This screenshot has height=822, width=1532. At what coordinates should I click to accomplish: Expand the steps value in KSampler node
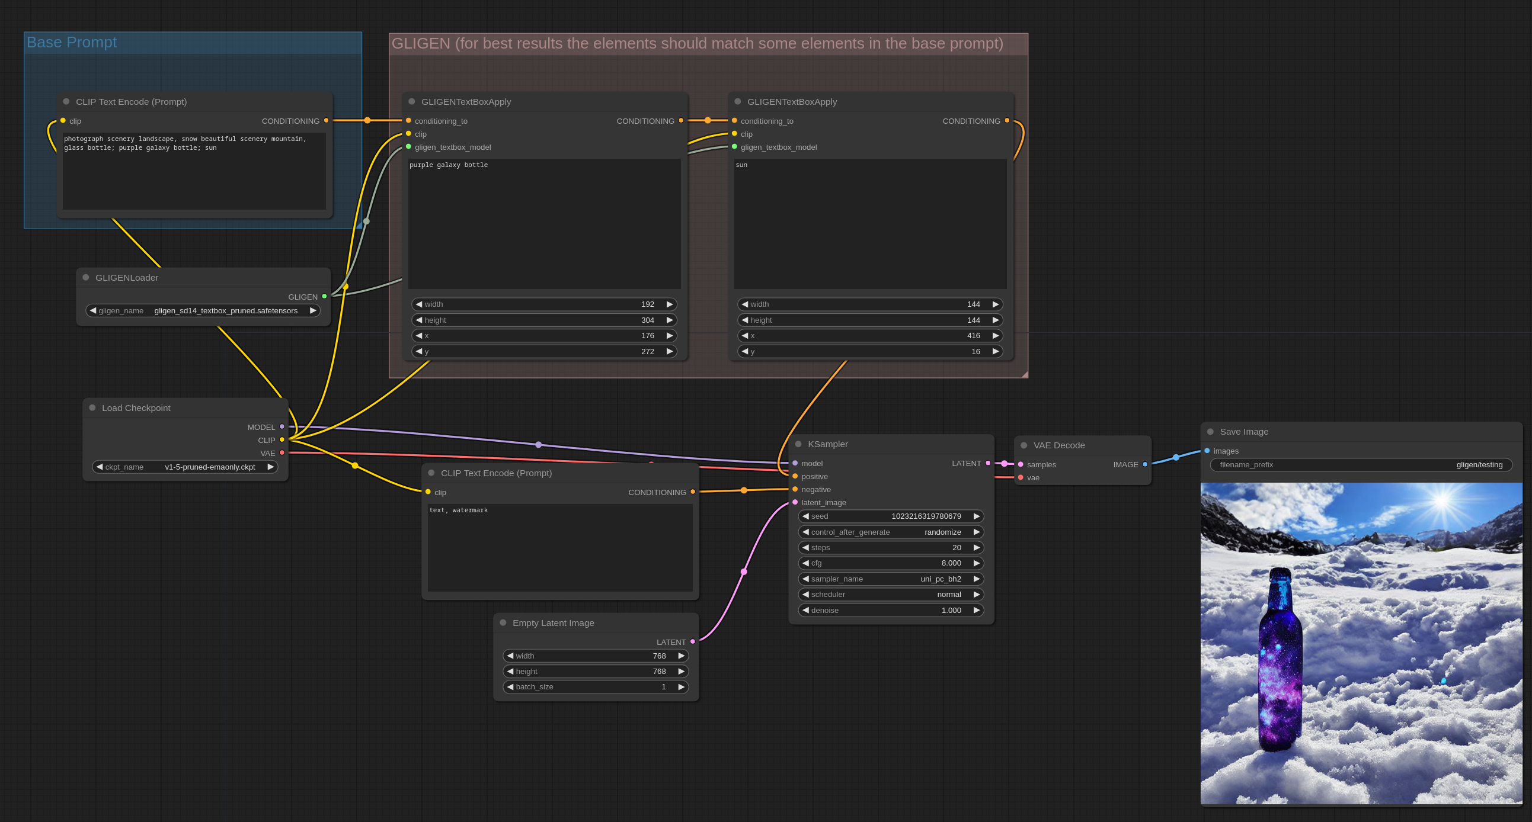click(976, 548)
